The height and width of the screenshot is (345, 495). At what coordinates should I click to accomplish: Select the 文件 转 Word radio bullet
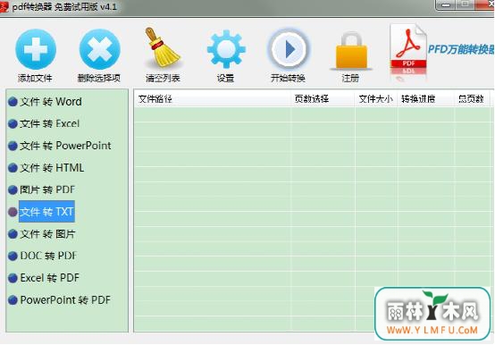(x=13, y=102)
